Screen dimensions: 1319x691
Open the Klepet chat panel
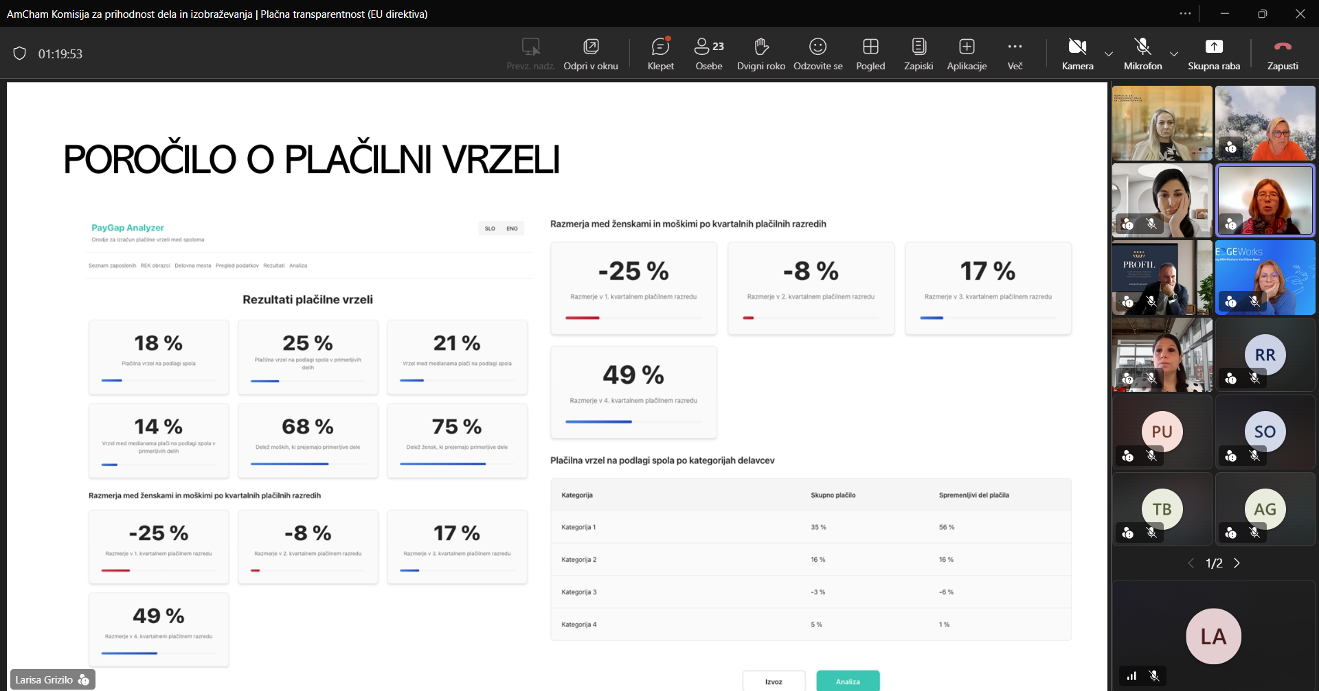(660, 54)
